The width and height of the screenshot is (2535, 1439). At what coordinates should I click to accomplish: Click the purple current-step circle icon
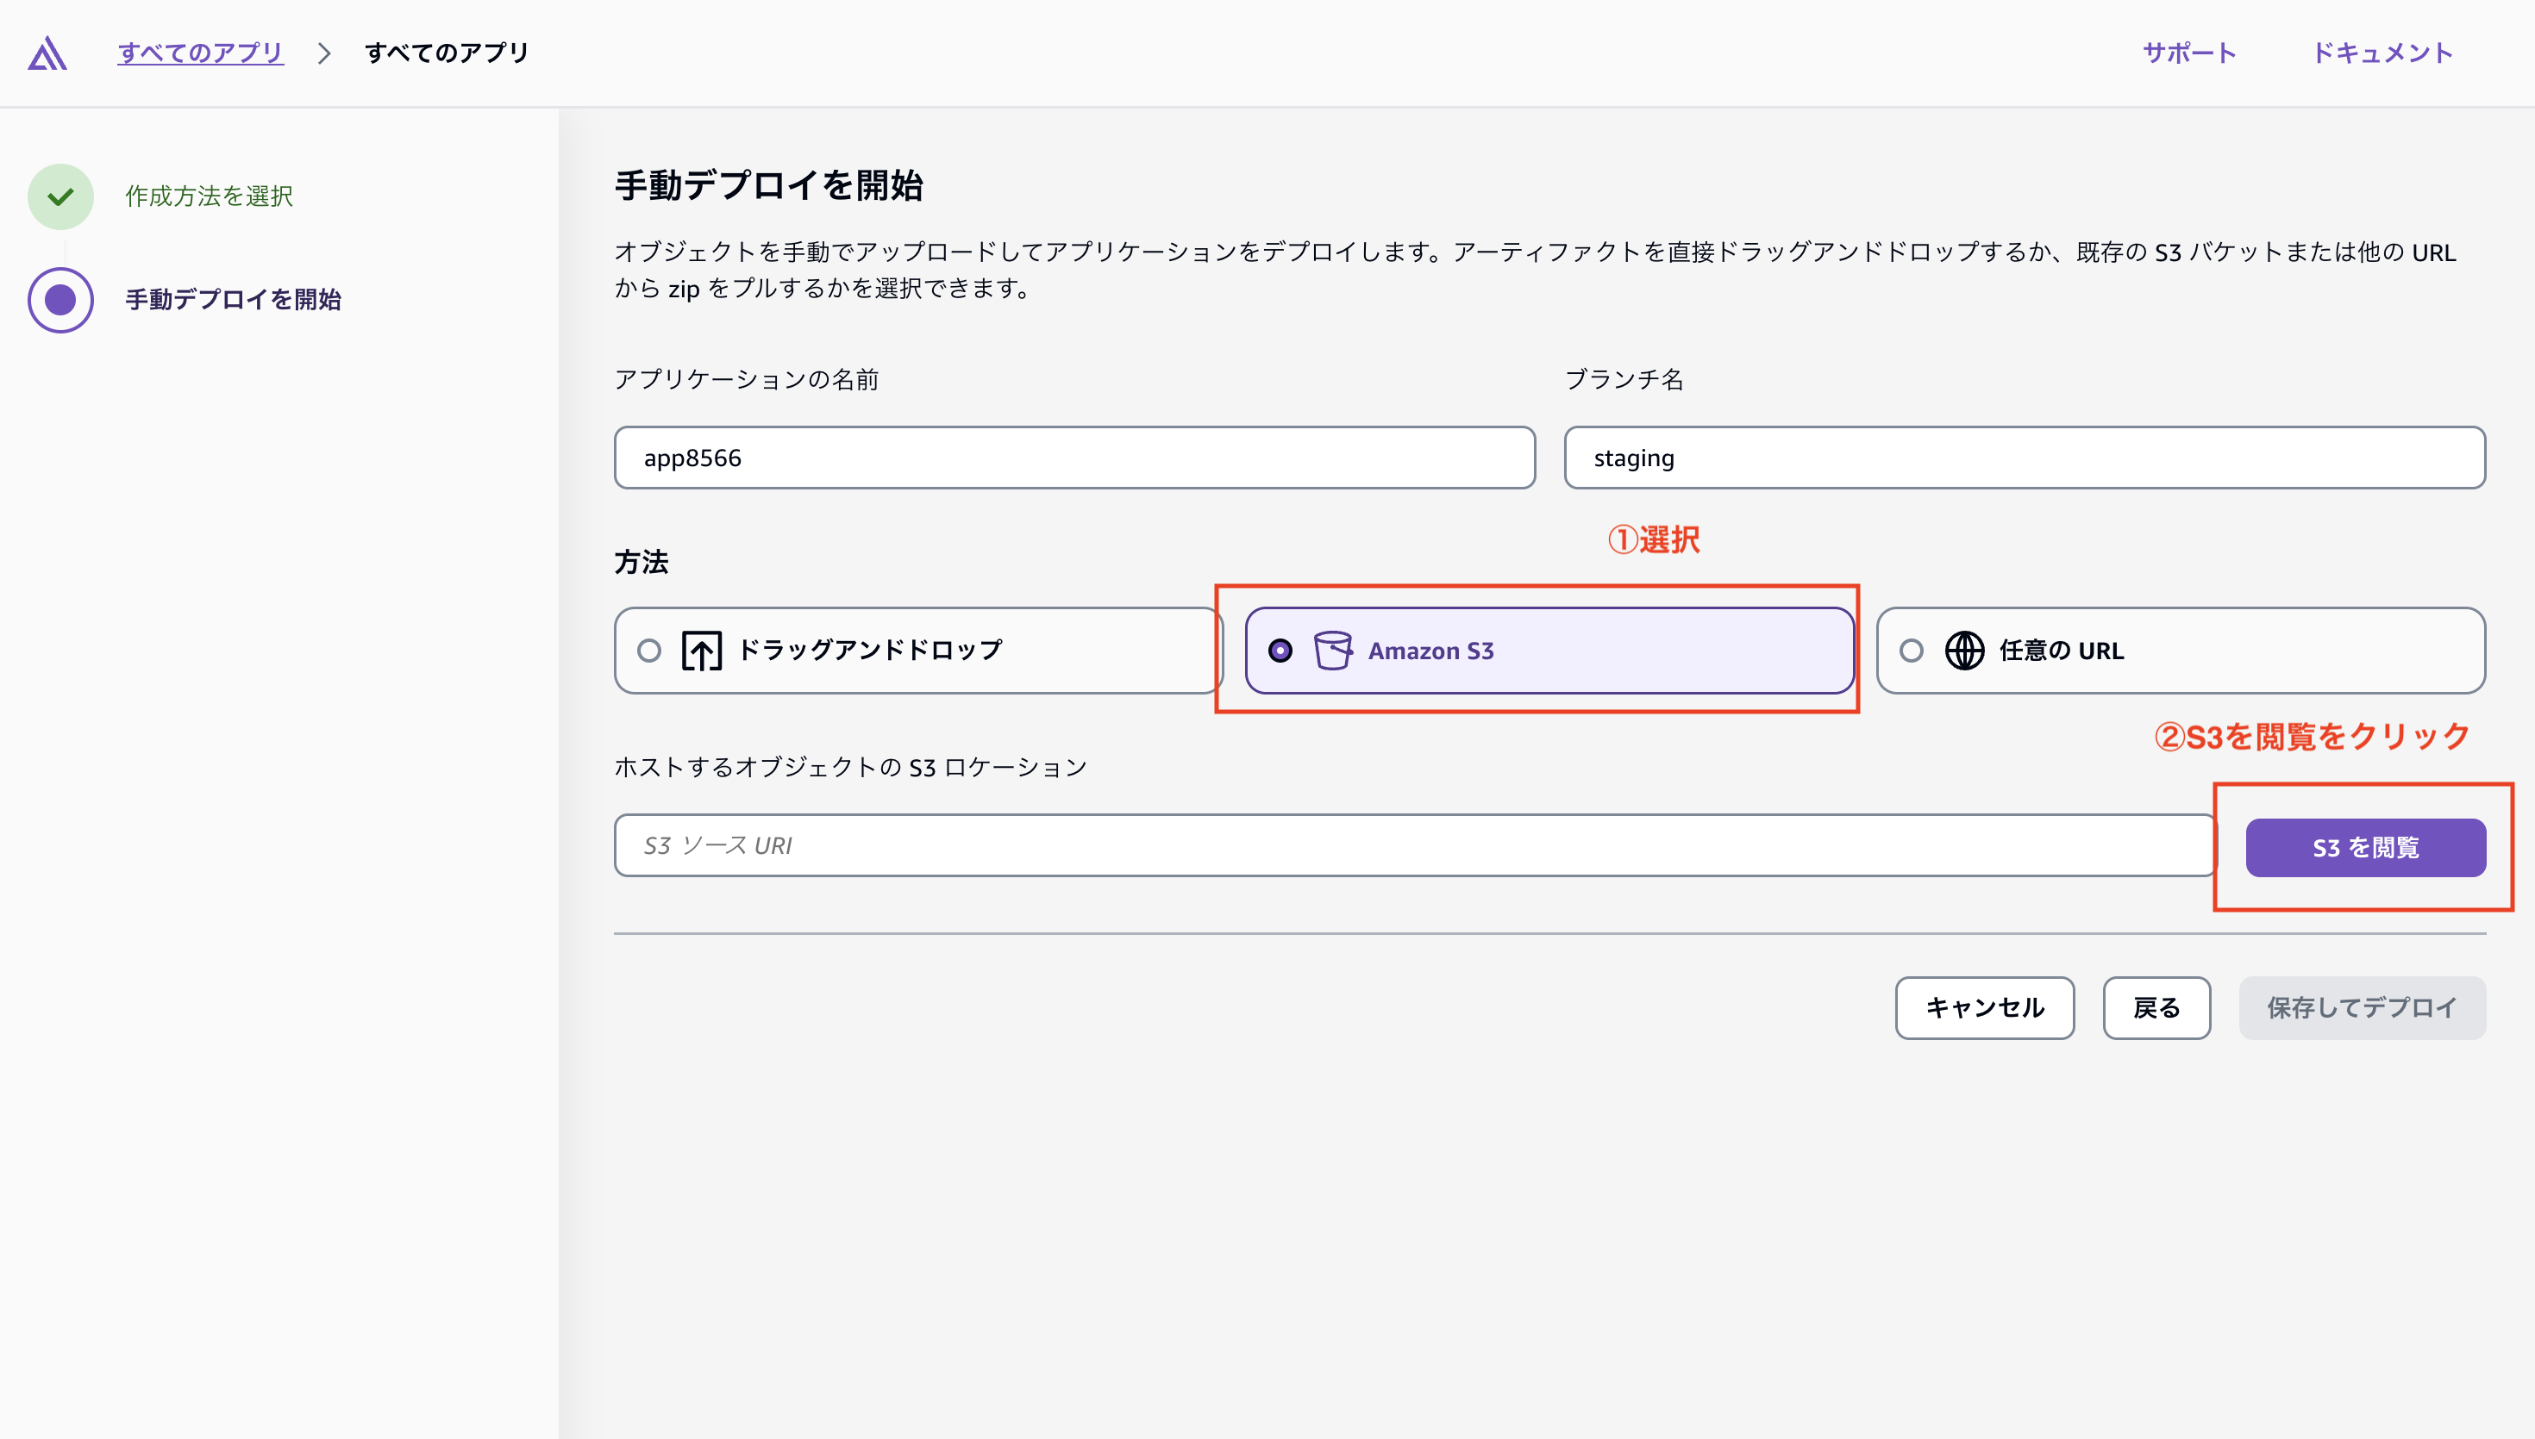pyautogui.click(x=60, y=300)
